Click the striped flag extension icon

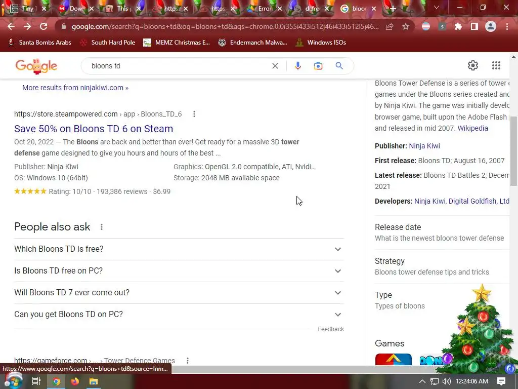pyautogui.click(x=426, y=26)
